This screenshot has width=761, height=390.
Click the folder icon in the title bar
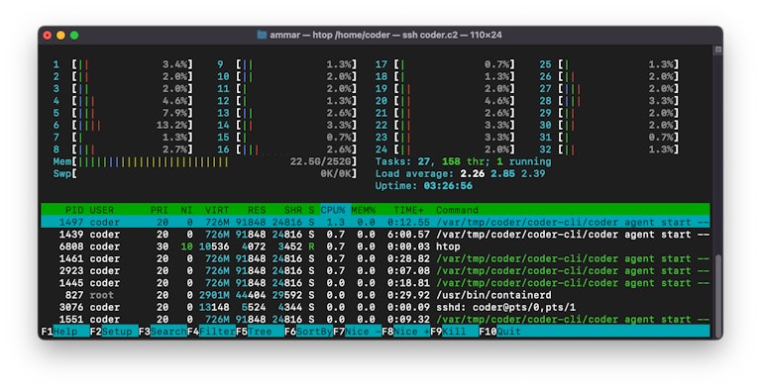[x=262, y=35]
